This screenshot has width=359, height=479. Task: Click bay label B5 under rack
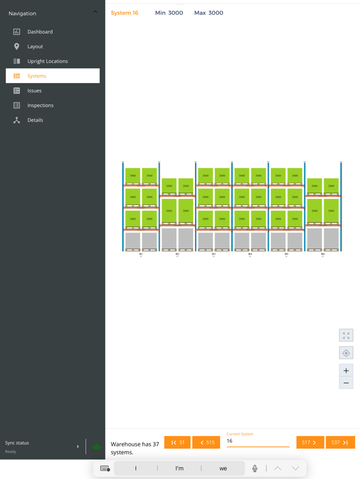coord(286,254)
